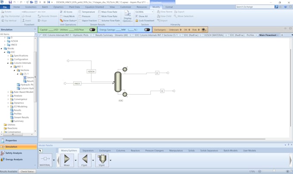This screenshot has width=293, height=174.
Task: Enable the Heat/Work checkbox
Action: click(61, 16)
